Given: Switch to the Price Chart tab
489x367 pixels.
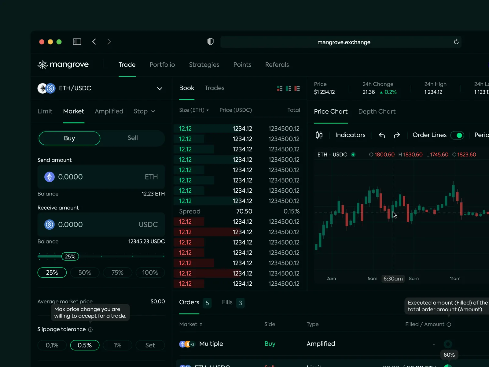Looking at the screenshot, I should [x=331, y=112].
